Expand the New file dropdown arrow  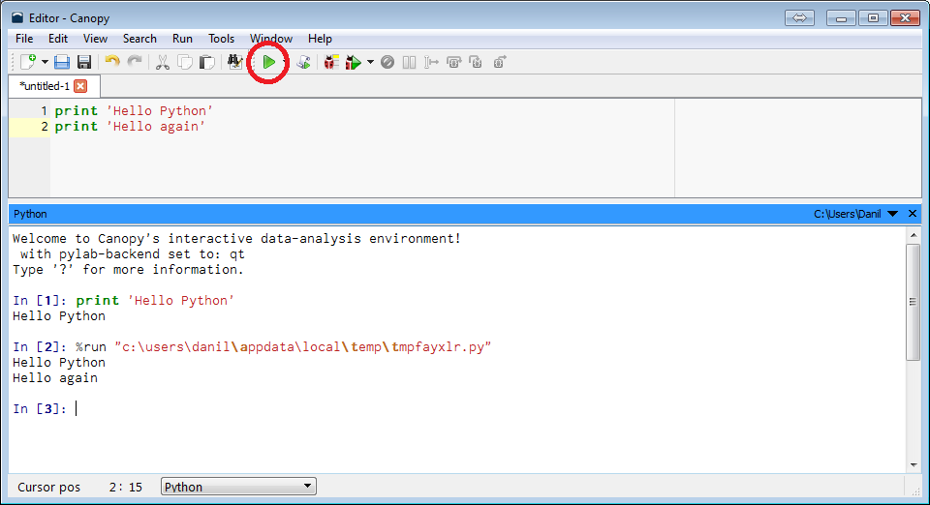point(45,62)
